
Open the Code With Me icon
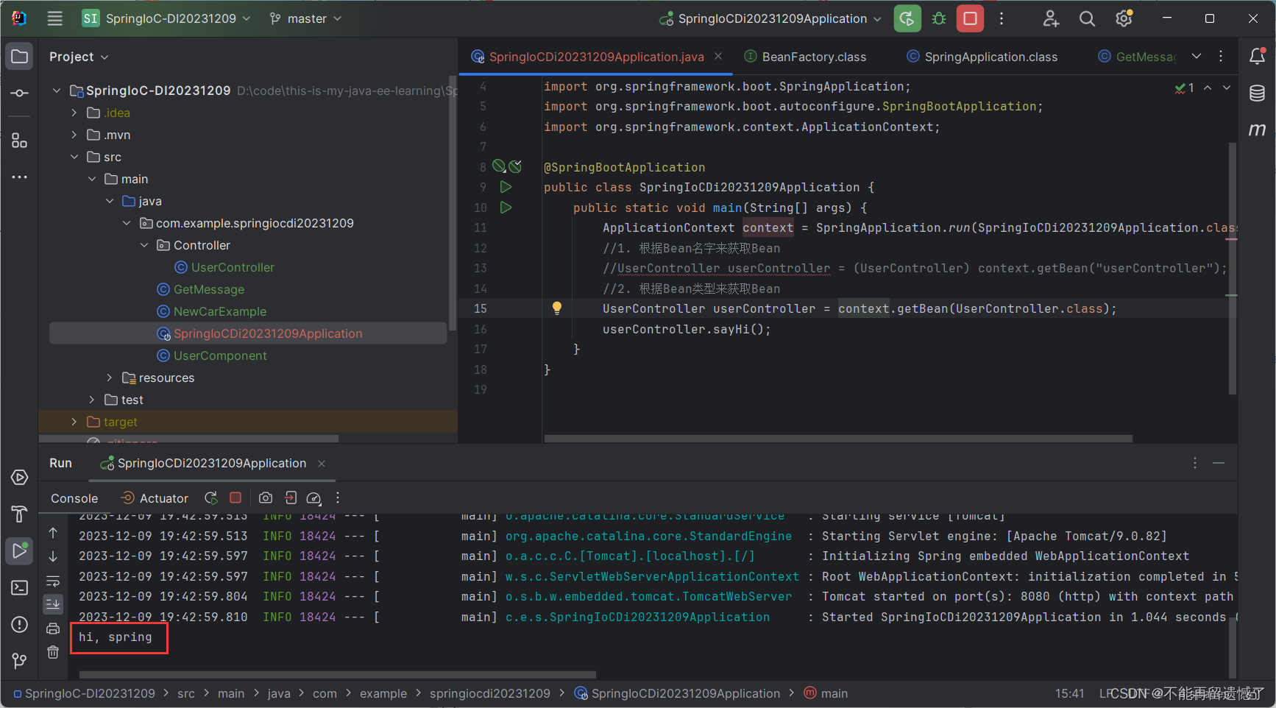point(1051,18)
